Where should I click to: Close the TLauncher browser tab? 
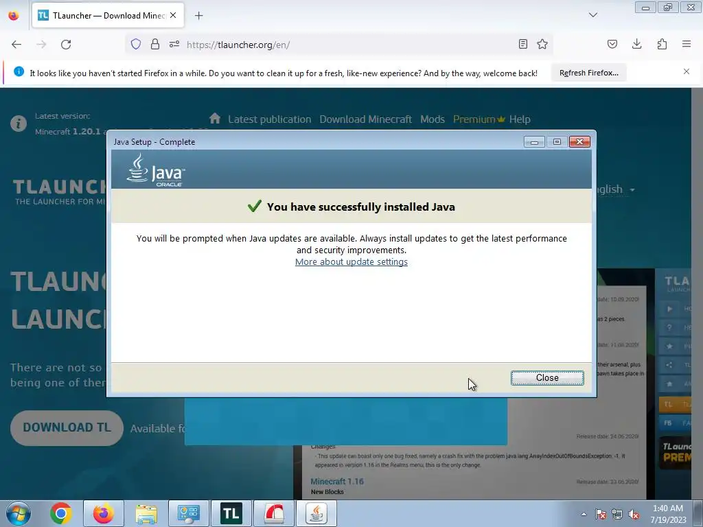click(x=173, y=15)
